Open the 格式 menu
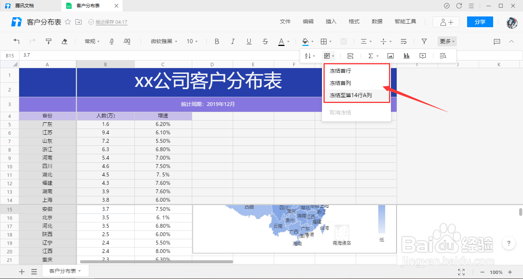This screenshot has width=523, height=279. 354,21
